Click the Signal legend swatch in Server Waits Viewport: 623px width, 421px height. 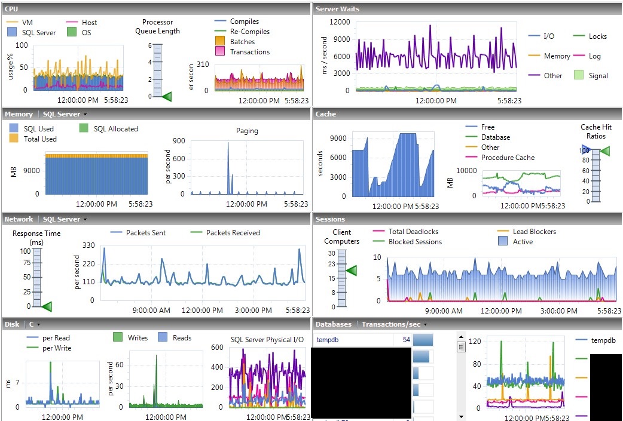click(x=578, y=75)
